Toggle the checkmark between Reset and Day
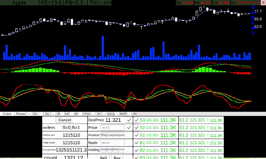This screenshot has width=266, height=159. (x=29, y=114)
